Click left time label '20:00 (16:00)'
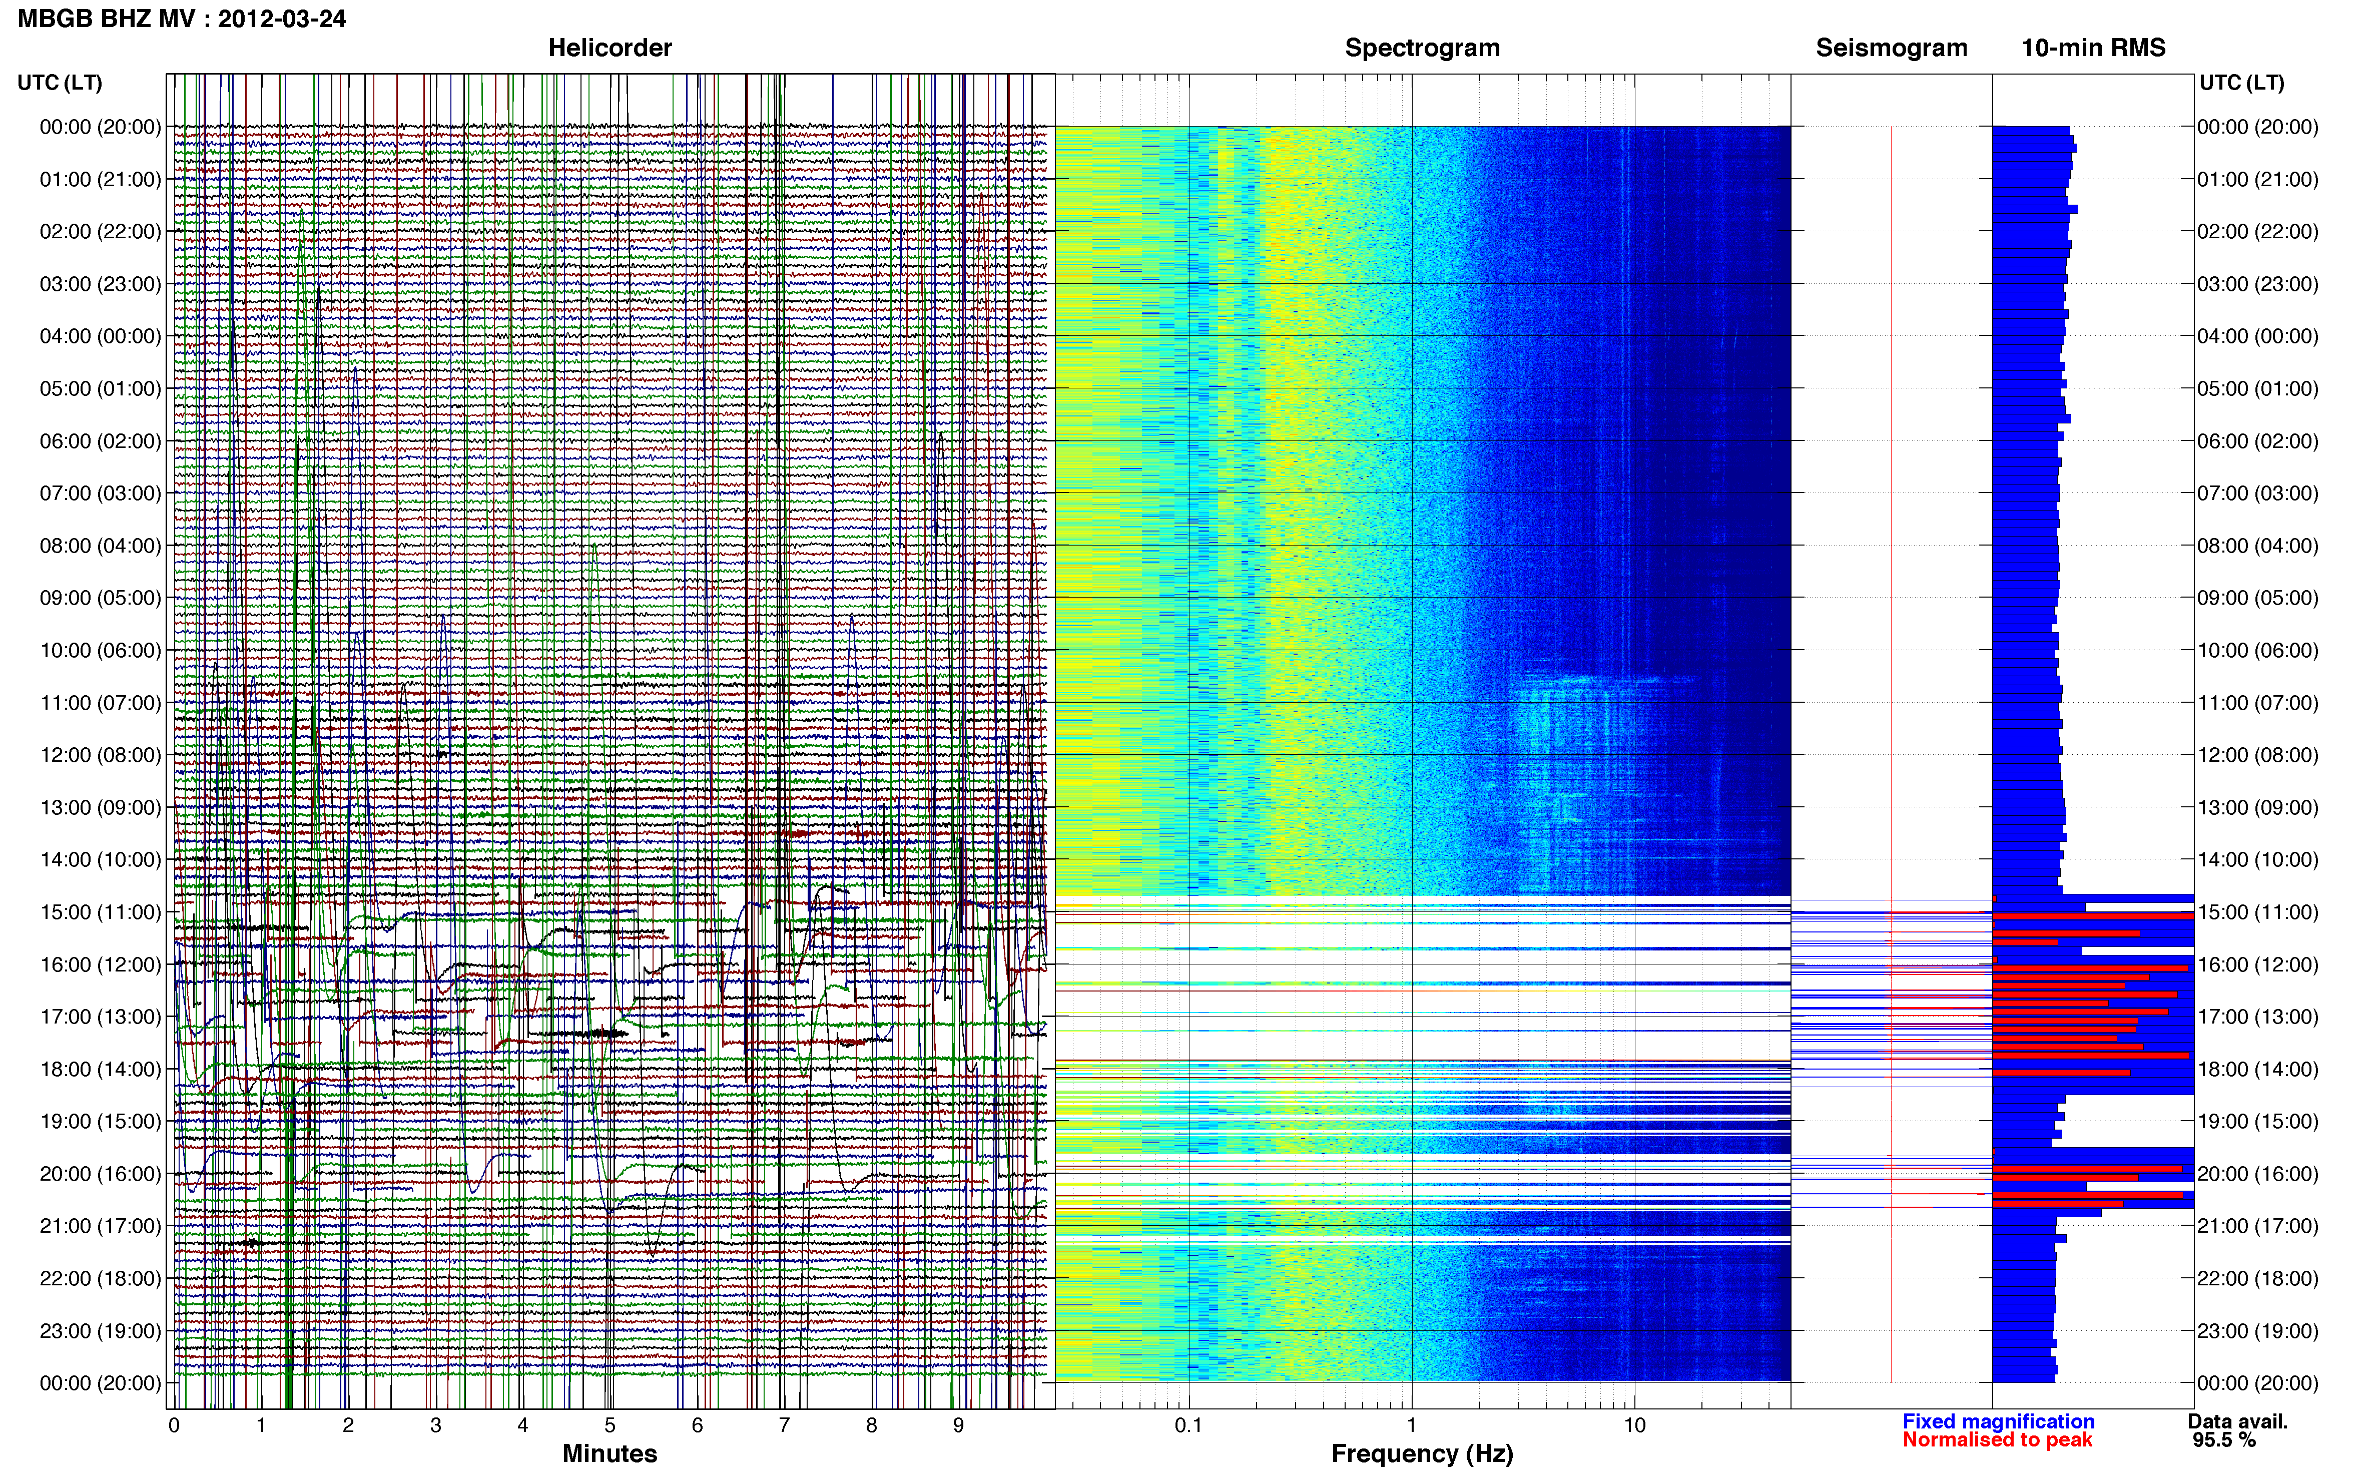This screenshot has height=1483, width=2372. (x=100, y=1173)
